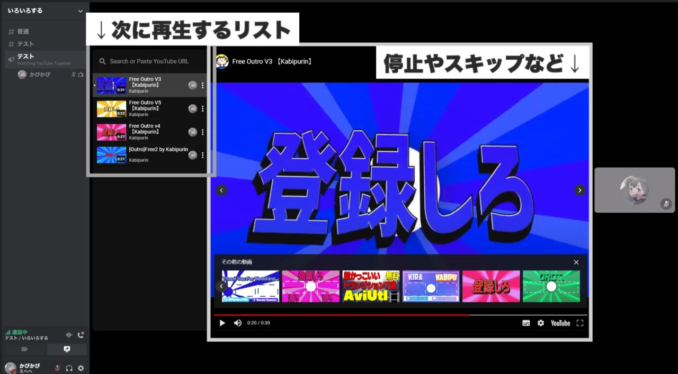Click user かびかび in the voice channel list

click(x=40, y=75)
